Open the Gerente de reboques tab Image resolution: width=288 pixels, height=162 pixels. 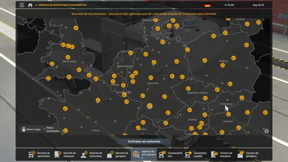[65, 154]
